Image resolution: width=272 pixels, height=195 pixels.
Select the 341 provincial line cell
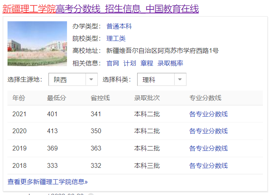[96, 114]
